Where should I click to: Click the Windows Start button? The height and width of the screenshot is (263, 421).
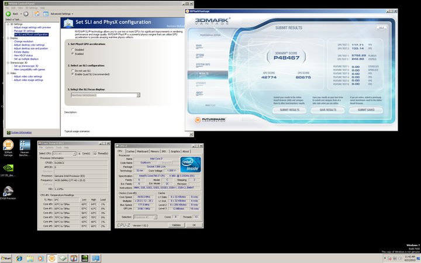pos(8,258)
